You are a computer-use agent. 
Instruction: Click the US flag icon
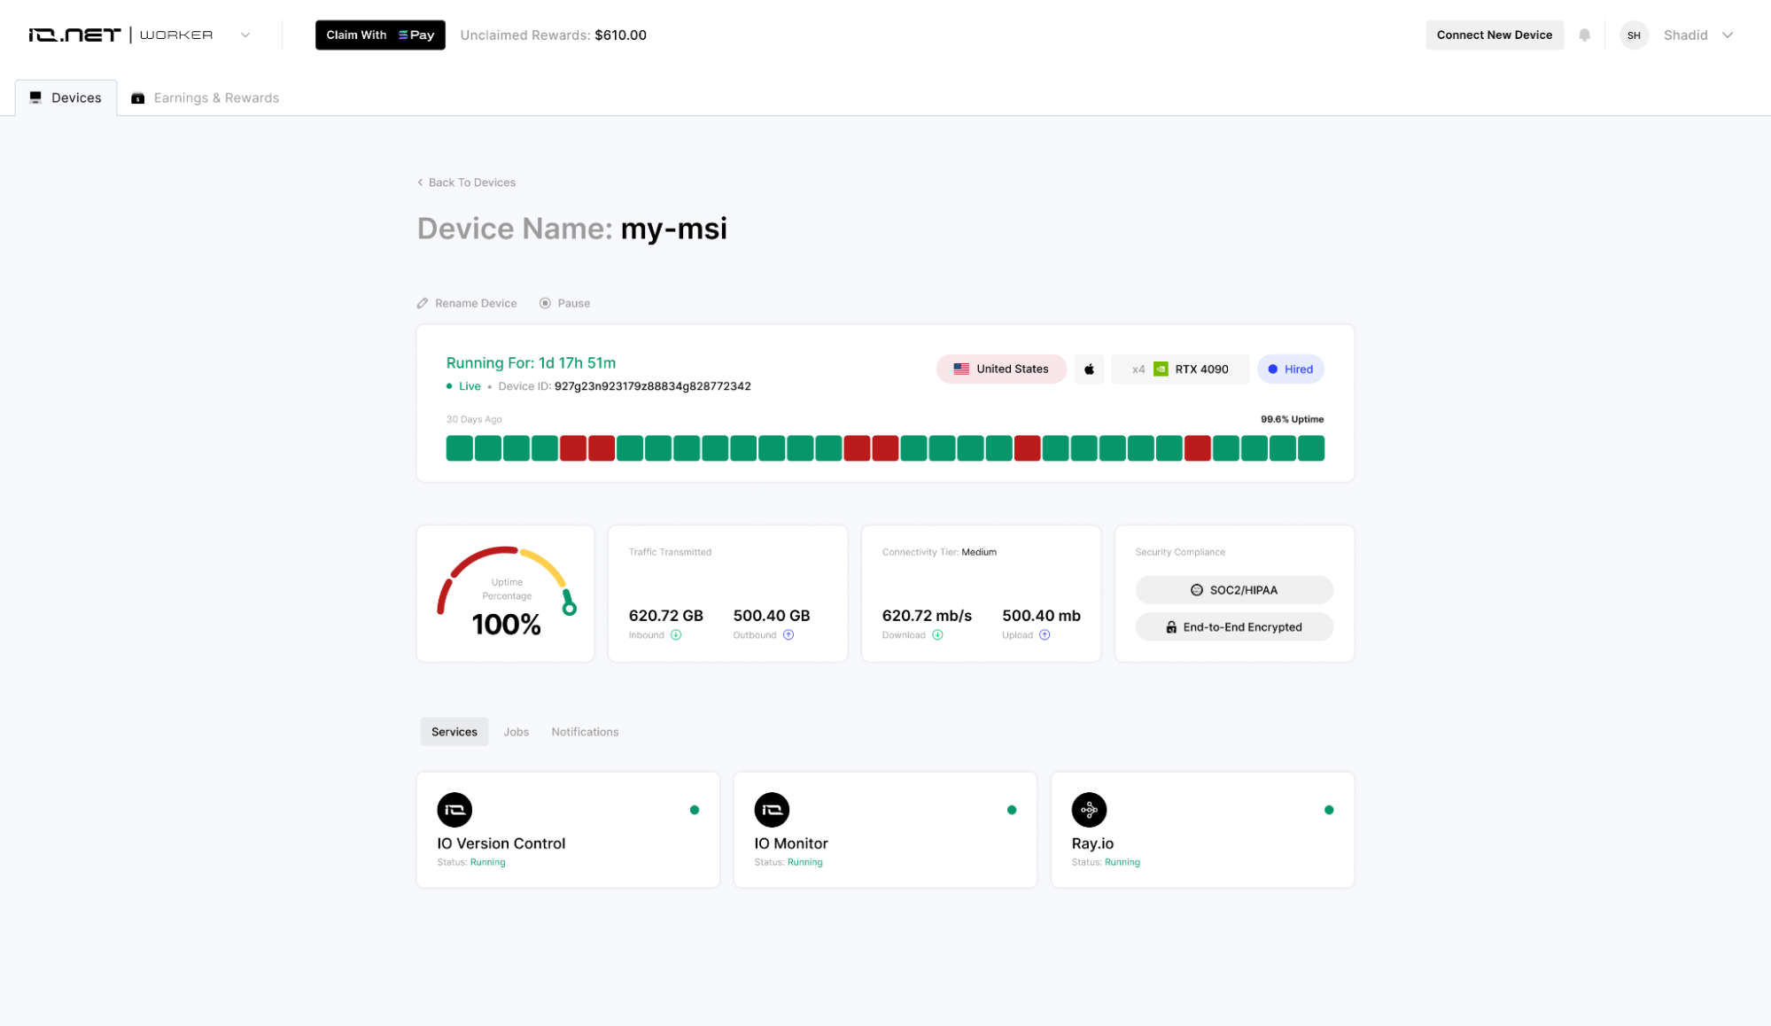coord(960,369)
